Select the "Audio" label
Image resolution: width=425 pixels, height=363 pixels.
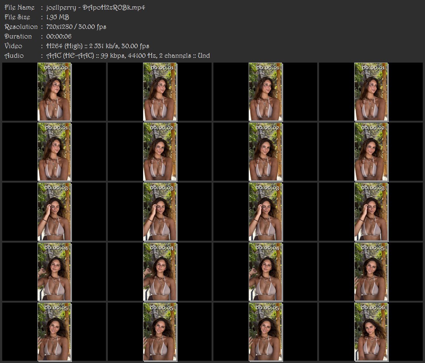pos(14,56)
